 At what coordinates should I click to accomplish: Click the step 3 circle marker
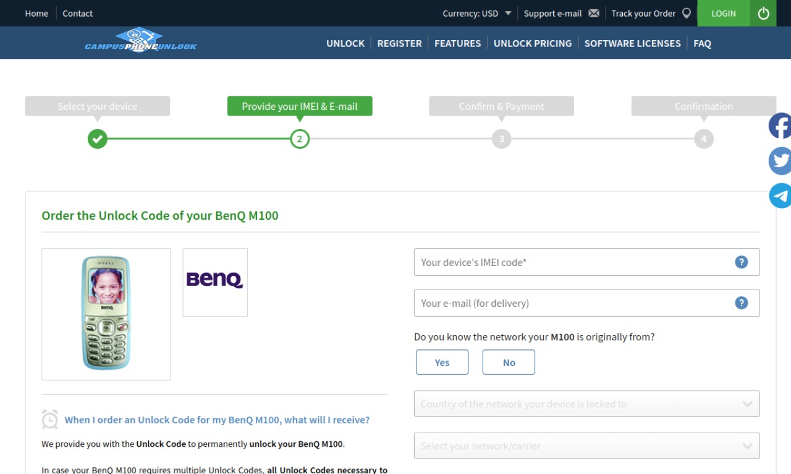pos(502,139)
